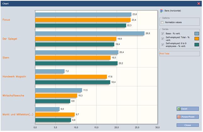Click the Stern orange bar valued 18,5

pyautogui.click(x=73, y=58)
